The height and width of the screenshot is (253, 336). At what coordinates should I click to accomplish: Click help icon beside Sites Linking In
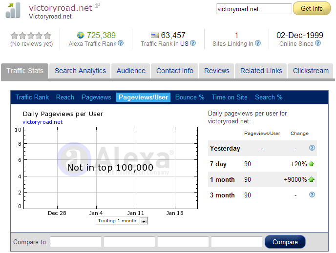click(x=258, y=43)
